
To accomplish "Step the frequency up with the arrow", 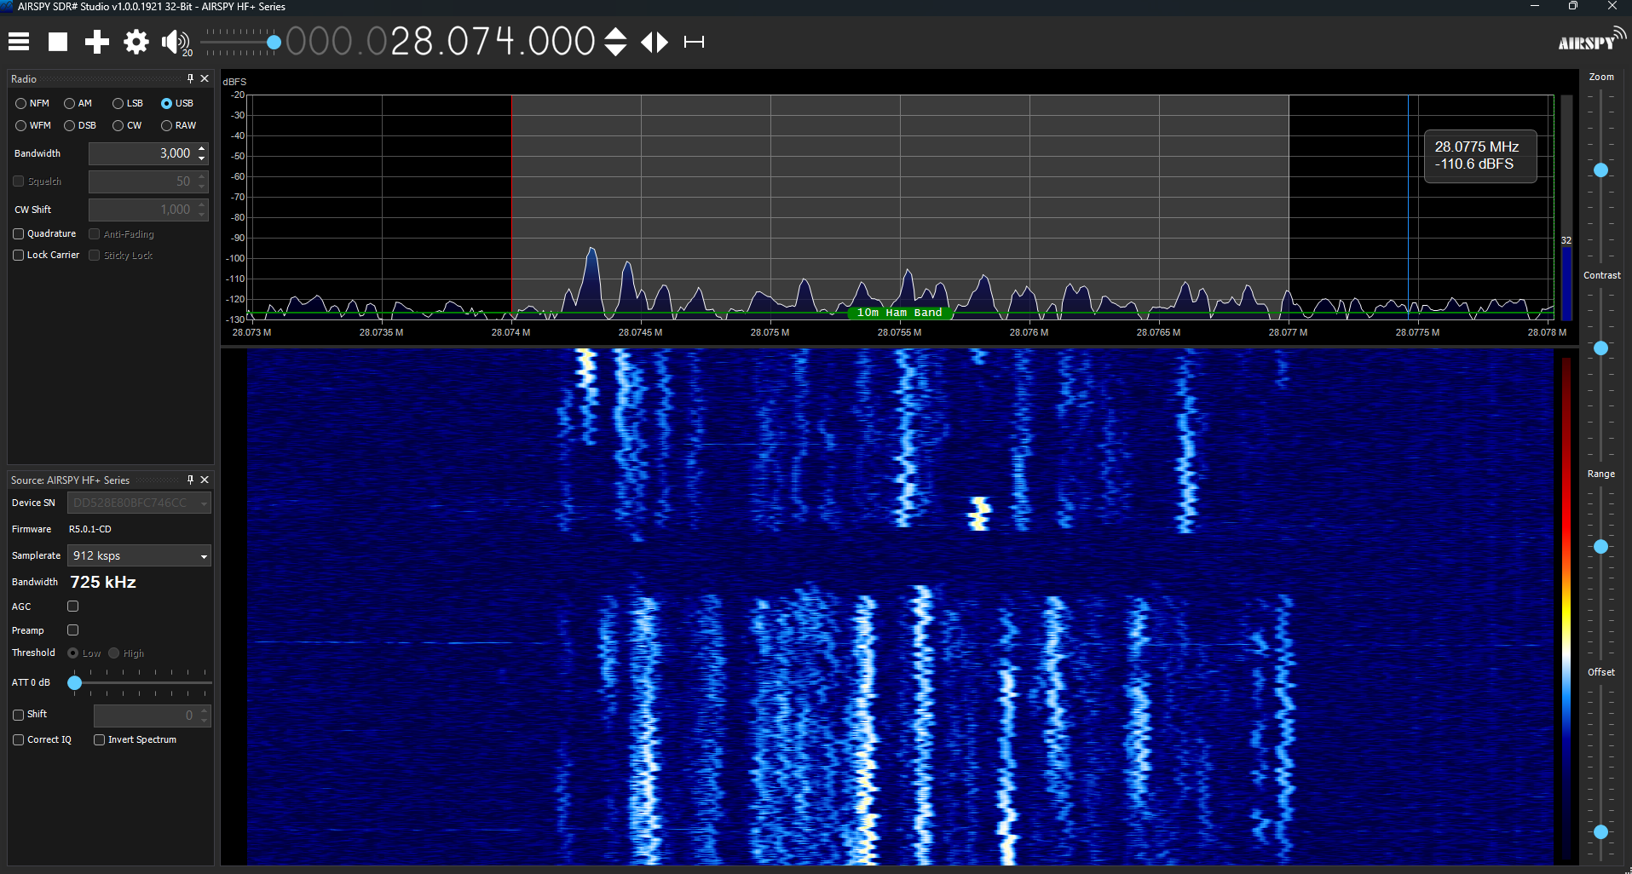I will (615, 36).
